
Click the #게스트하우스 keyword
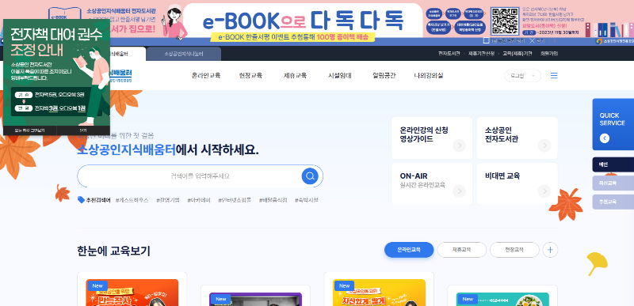pos(132,200)
